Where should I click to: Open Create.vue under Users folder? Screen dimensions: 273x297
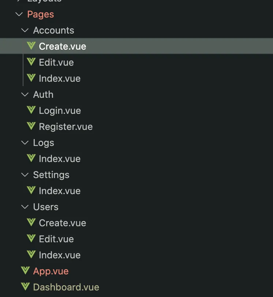pos(63,223)
